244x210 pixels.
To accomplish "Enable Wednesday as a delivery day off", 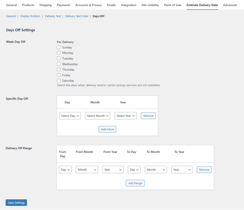I will [x=59, y=64].
